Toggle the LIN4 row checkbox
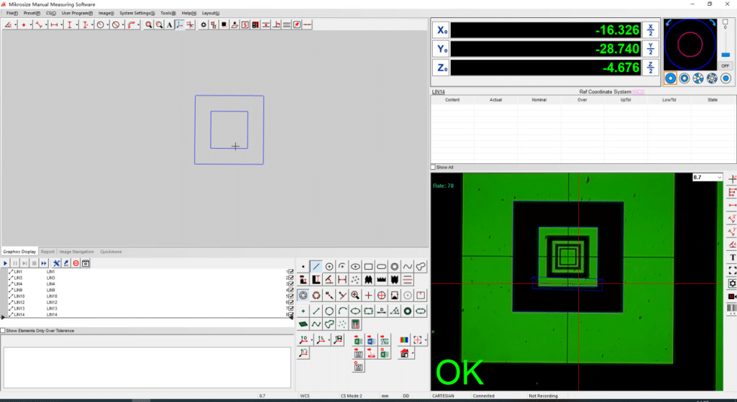 pos(291,284)
